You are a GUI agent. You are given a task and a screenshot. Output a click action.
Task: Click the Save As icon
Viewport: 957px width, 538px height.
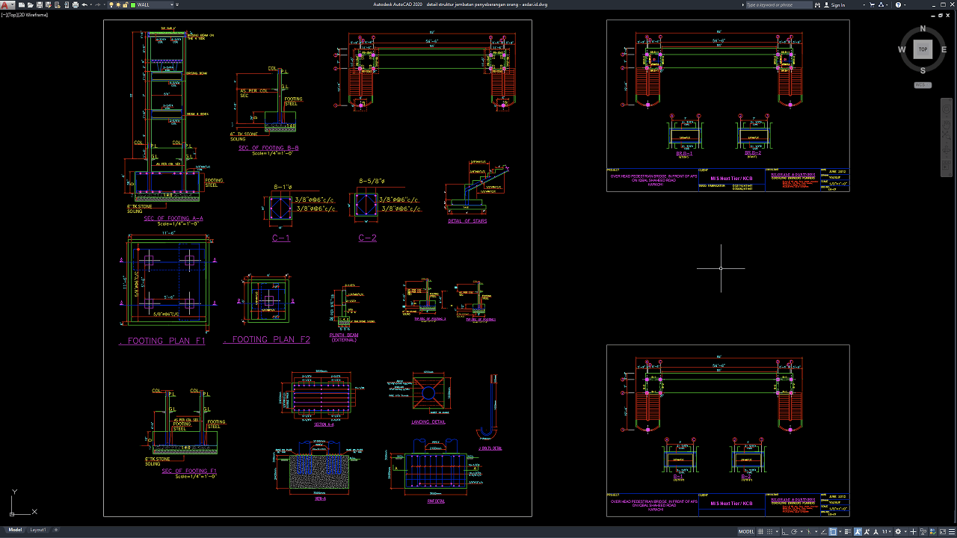pos(49,4)
